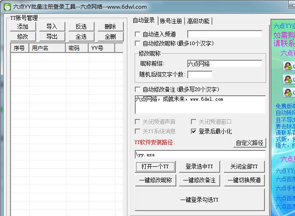
Task: Open the 高级功能 tab
Action: coord(198,21)
